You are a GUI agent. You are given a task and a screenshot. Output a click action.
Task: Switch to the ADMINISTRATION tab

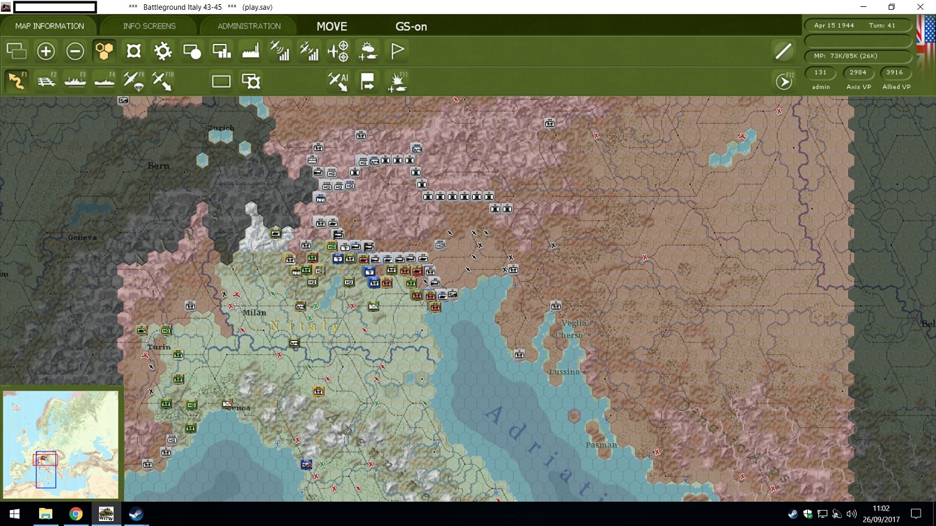coord(249,26)
